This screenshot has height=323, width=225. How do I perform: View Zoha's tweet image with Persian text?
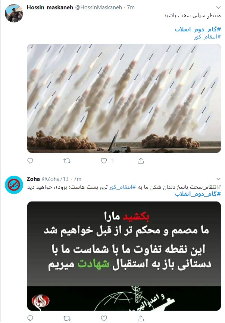click(124, 256)
